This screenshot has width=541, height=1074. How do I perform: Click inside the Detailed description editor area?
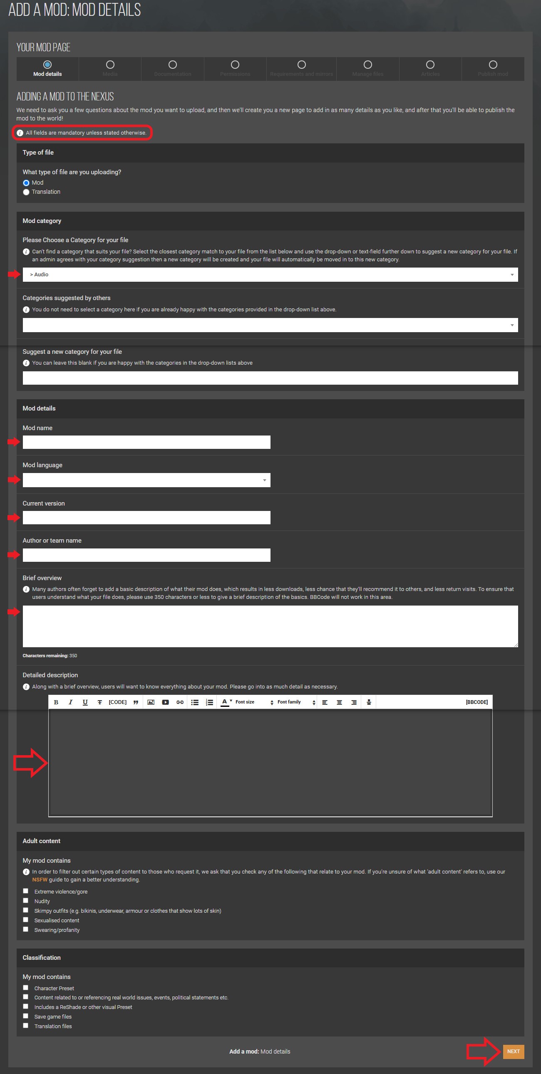pos(270,763)
